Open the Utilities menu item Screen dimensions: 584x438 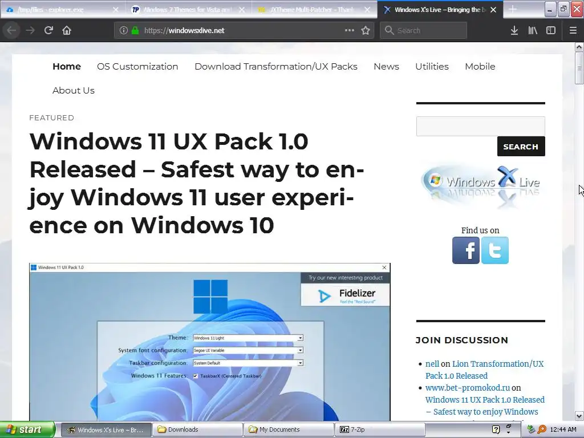click(432, 66)
